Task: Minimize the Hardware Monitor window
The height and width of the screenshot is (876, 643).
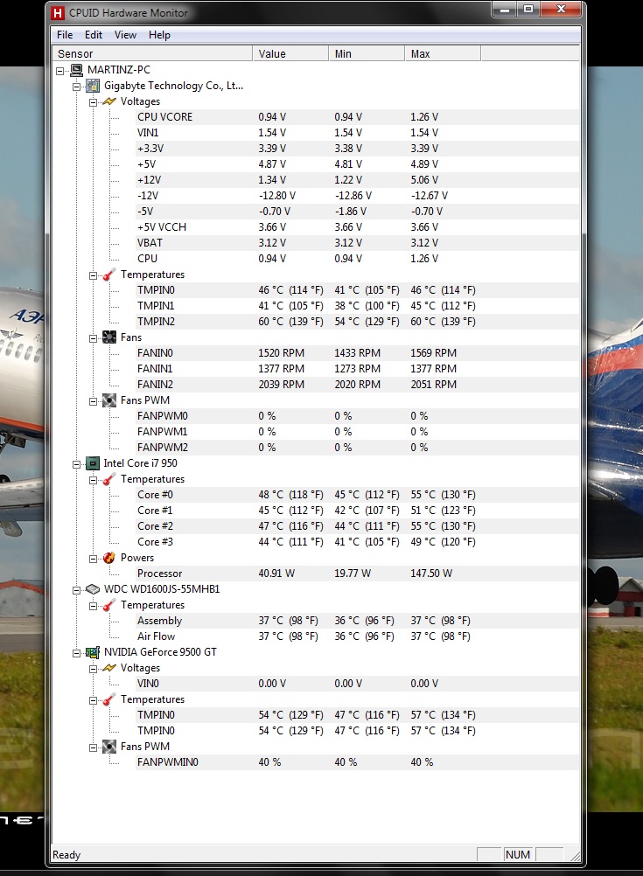Action: coord(504,10)
